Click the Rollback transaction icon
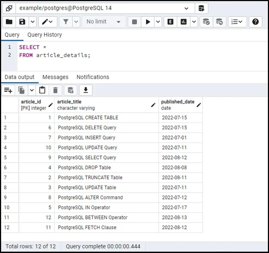 219,22
